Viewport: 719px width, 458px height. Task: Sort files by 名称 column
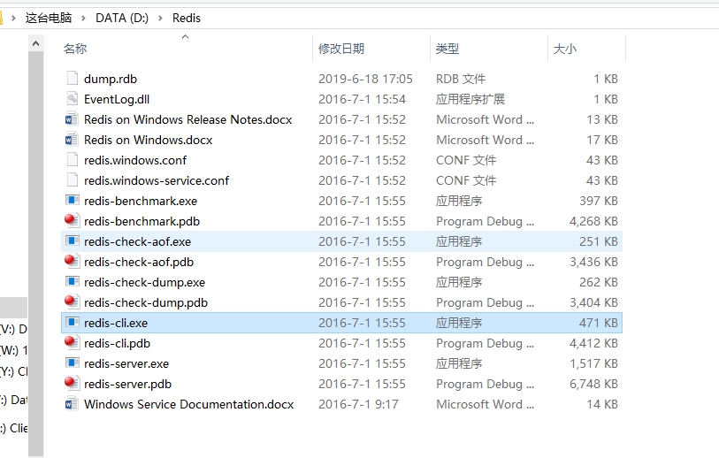point(75,49)
